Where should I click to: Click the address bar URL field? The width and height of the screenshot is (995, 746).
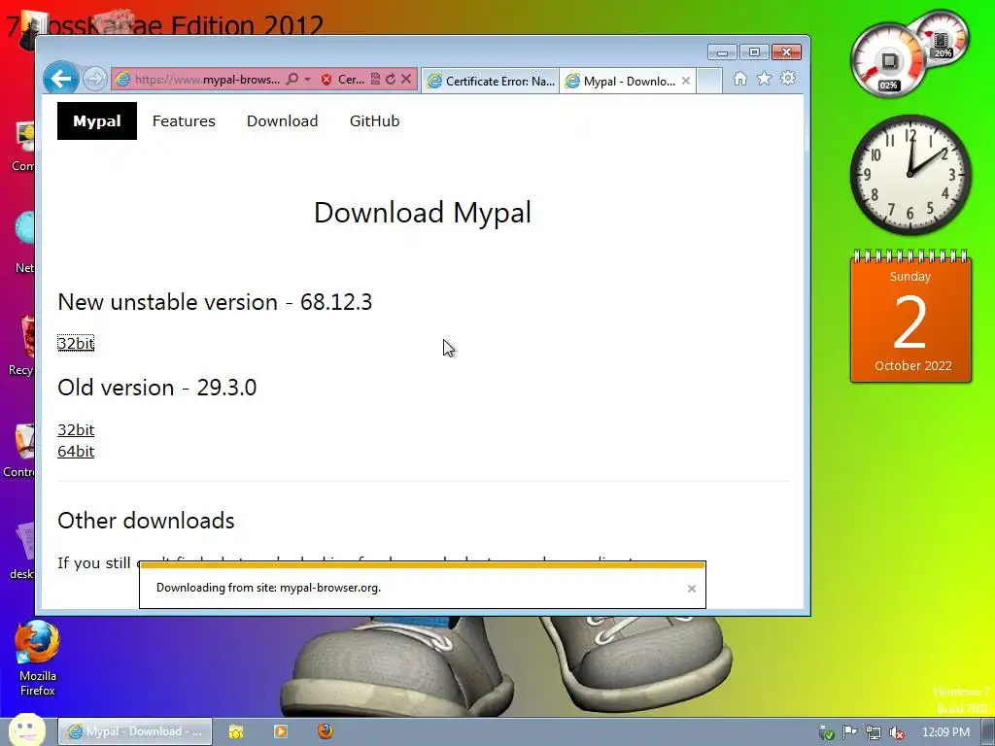tap(207, 80)
